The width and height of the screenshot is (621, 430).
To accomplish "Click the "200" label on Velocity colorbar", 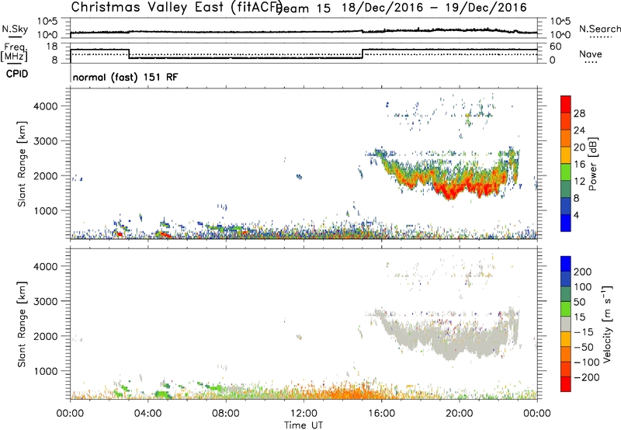I will point(583,272).
